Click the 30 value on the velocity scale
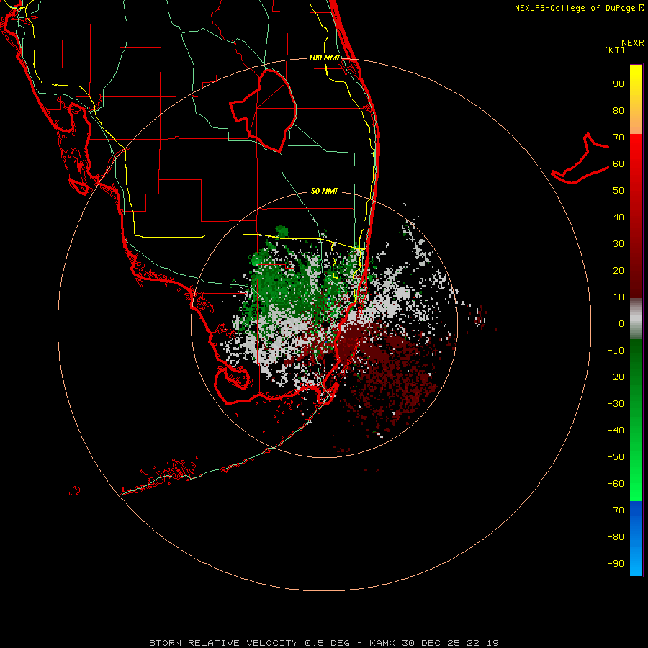Screen dimensions: 648x648 click(618, 244)
